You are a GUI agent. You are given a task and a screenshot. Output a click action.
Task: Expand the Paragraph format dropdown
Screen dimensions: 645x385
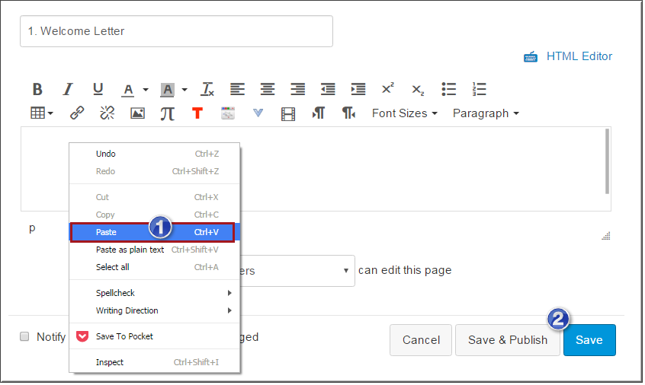click(486, 113)
